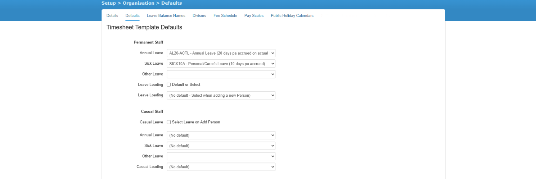Screen dimensions: 536x179
Task: Open the Details tab
Action: click(112, 16)
